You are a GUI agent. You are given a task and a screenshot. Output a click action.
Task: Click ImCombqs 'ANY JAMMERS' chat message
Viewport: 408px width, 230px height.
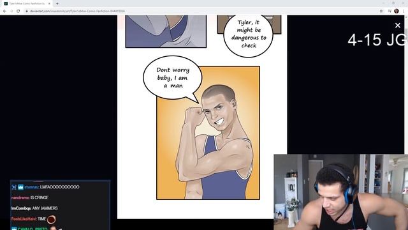tap(34, 208)
